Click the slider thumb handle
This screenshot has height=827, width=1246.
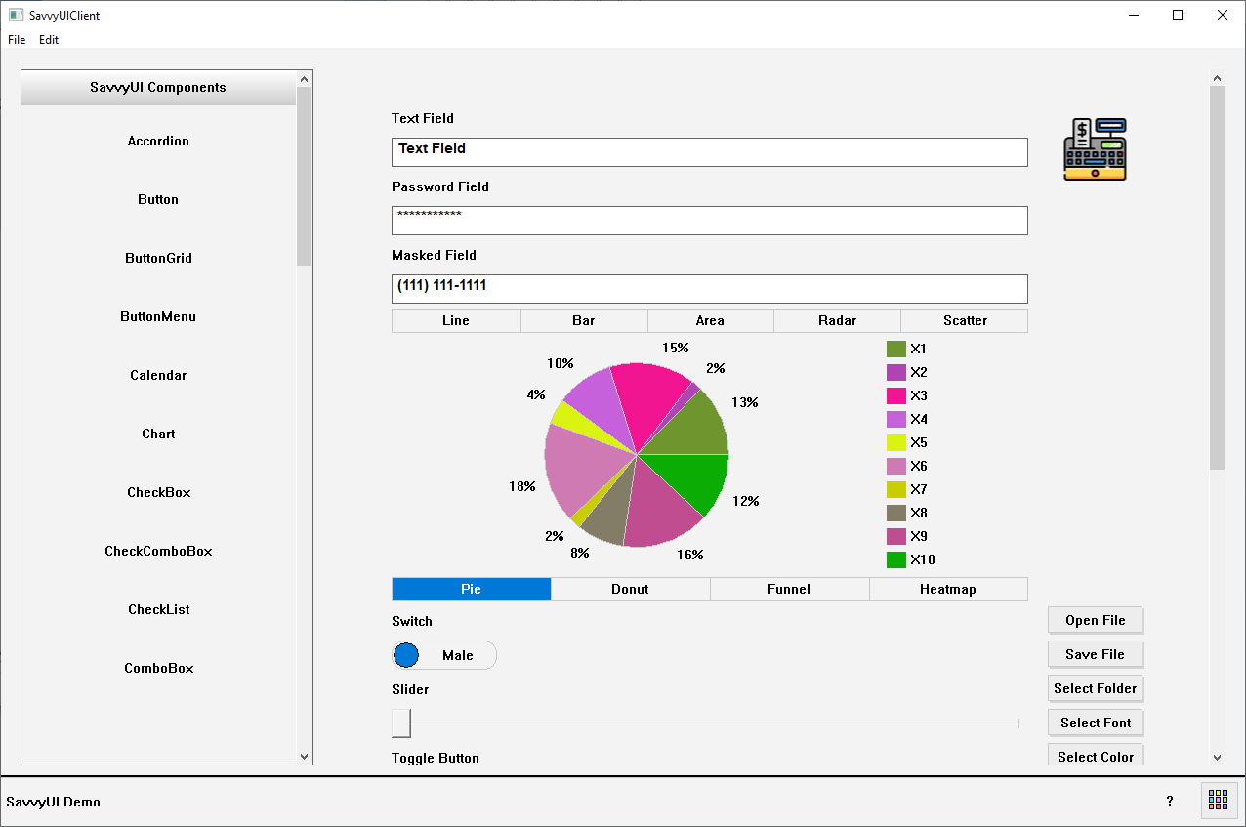[401, 724]
